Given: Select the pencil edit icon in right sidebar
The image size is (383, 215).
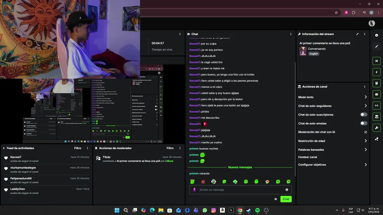Looking at the screenshot, I should click(x=376, y=46).
